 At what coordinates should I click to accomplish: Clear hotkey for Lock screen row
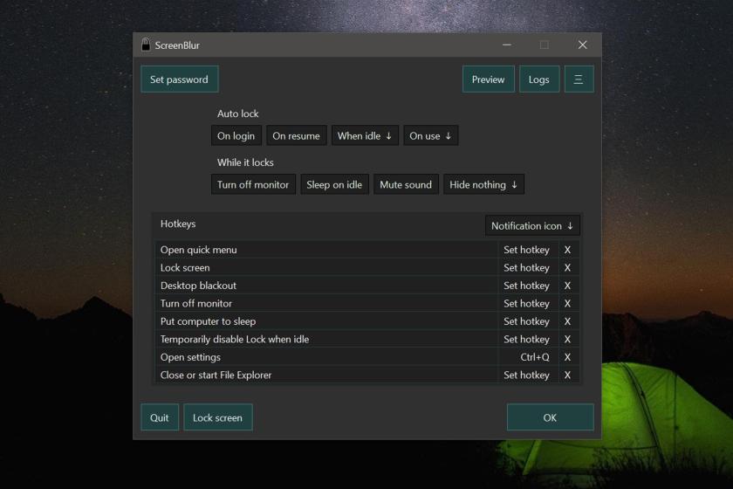567,268
